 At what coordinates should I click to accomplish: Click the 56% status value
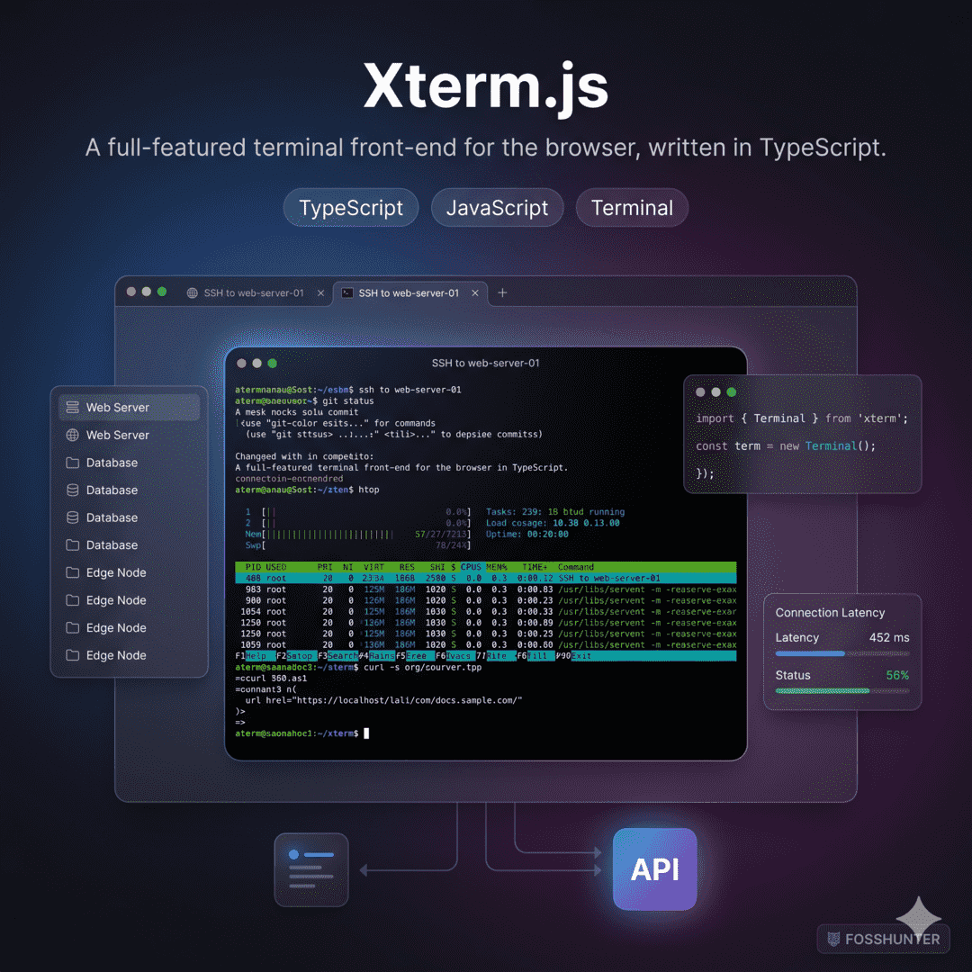tap(897, 675)
